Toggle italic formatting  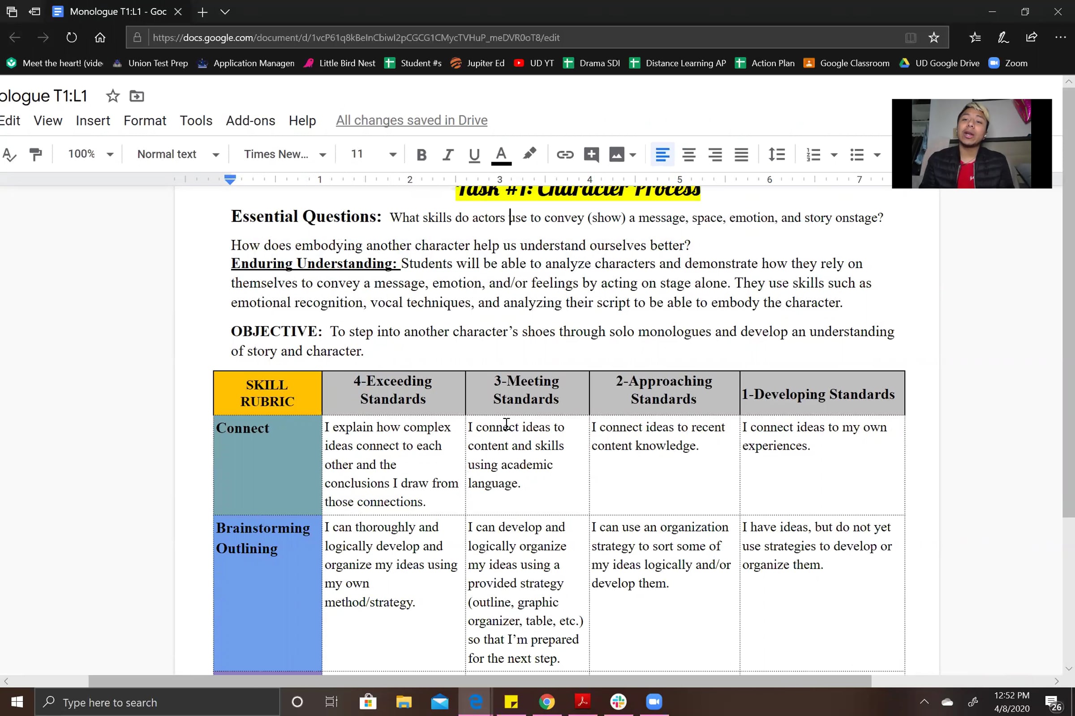(448, 154)
